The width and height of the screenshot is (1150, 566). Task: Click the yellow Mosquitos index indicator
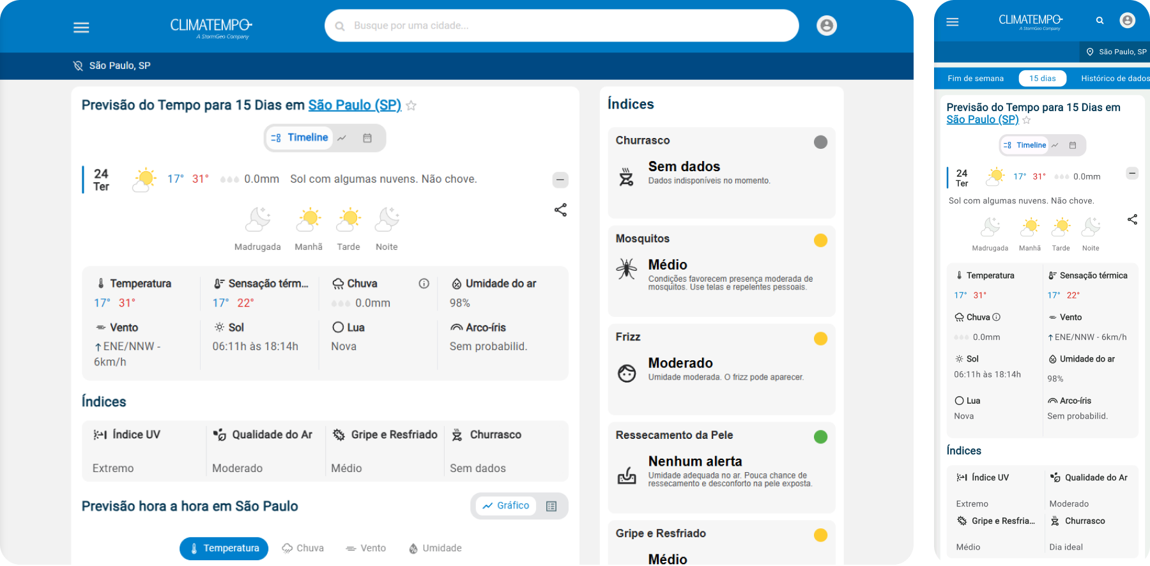pos(820,240)
